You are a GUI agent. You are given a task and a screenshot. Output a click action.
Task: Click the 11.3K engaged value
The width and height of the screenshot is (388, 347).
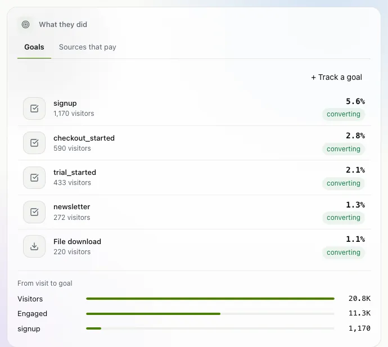(359, 313)
